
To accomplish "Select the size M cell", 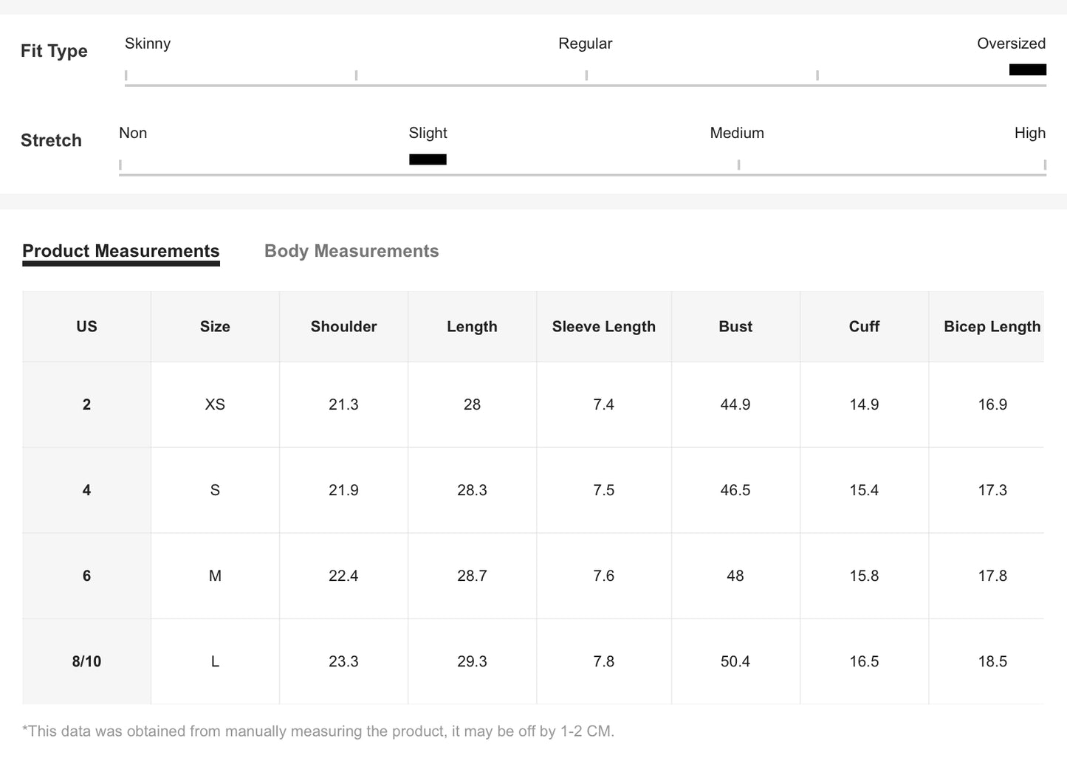I will (x=215, y=576).
